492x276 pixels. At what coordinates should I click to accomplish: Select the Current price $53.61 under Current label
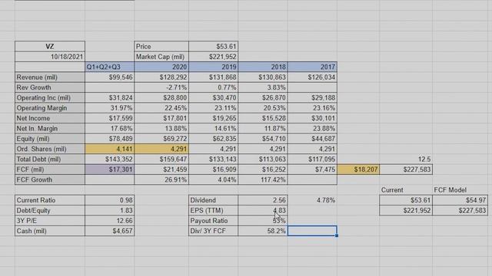point(406,200)
